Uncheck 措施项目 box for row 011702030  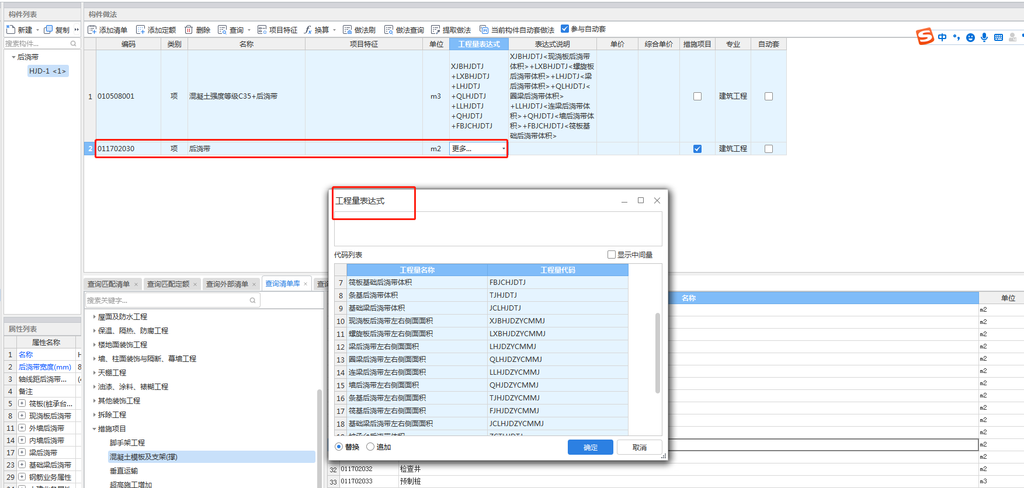tap(697, 149)
